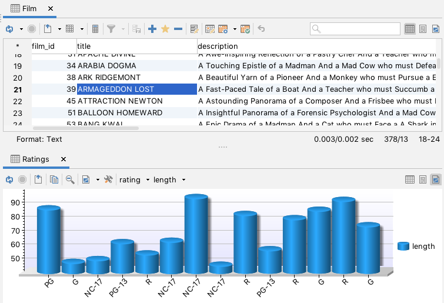Click the undo arrow in Film toolbar
Screen dimensions: 444x303
pyautogui.click(x=261, y=29)
